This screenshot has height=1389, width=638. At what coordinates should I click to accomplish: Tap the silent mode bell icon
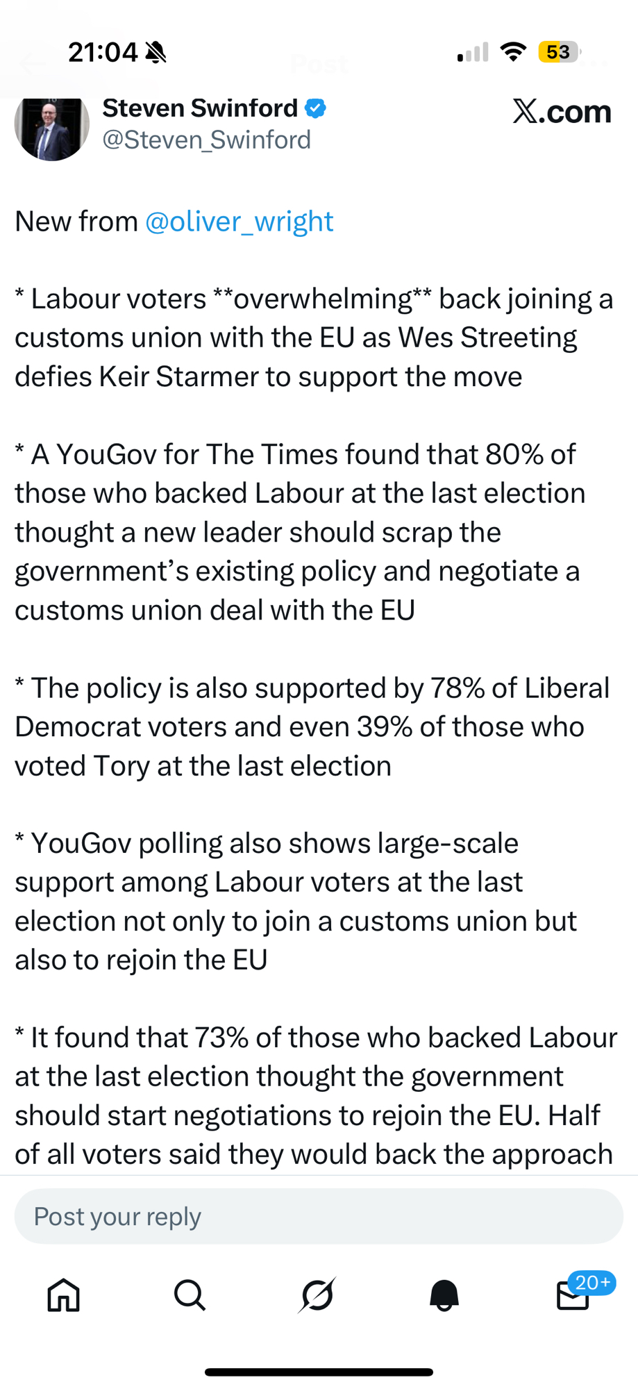click(x=156, y=52)
